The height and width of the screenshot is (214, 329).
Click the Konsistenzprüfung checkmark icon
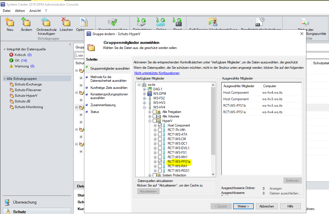113,22
